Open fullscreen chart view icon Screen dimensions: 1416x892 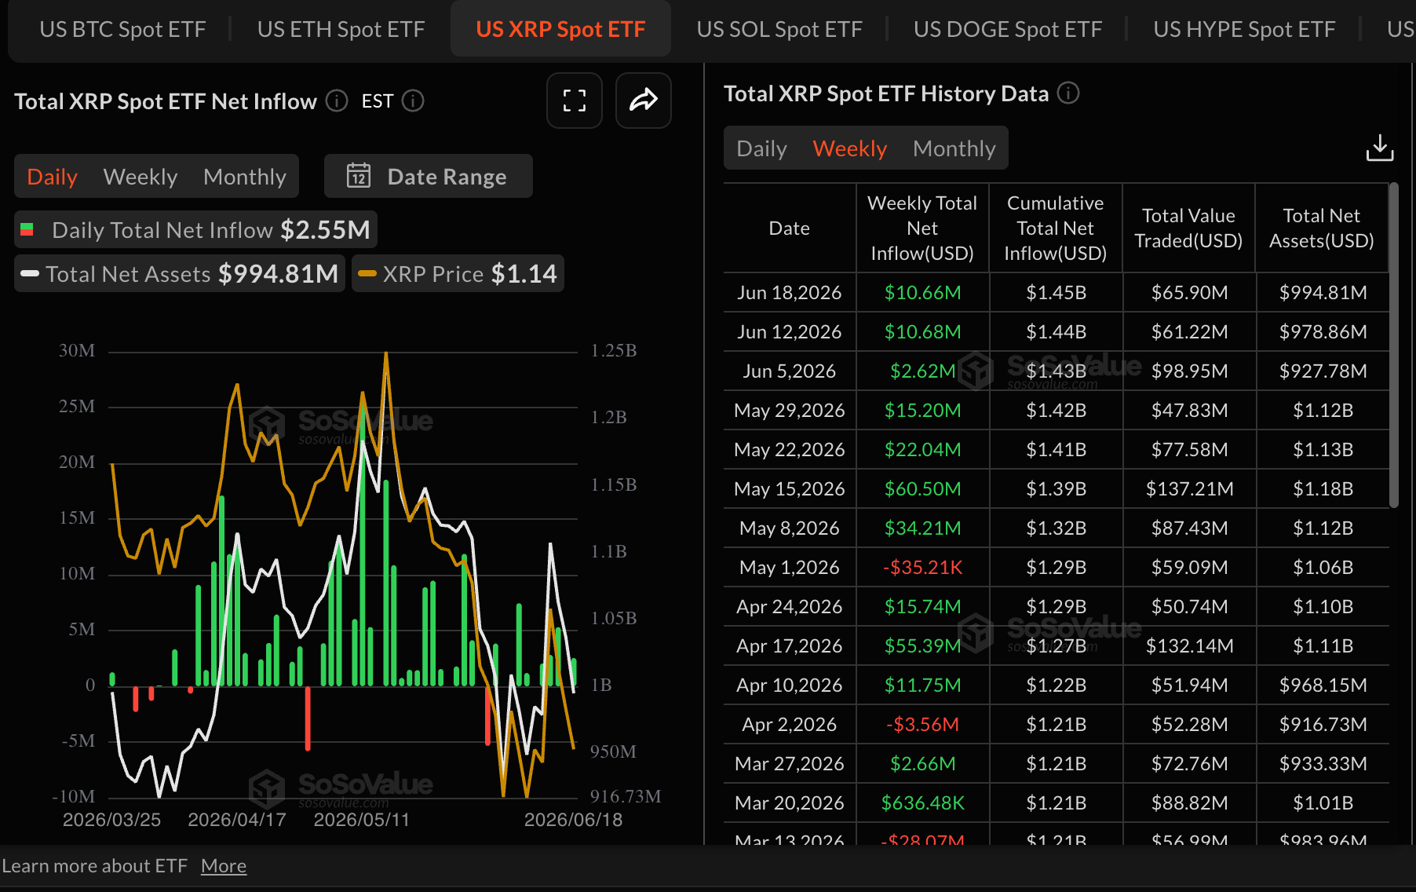575,101
